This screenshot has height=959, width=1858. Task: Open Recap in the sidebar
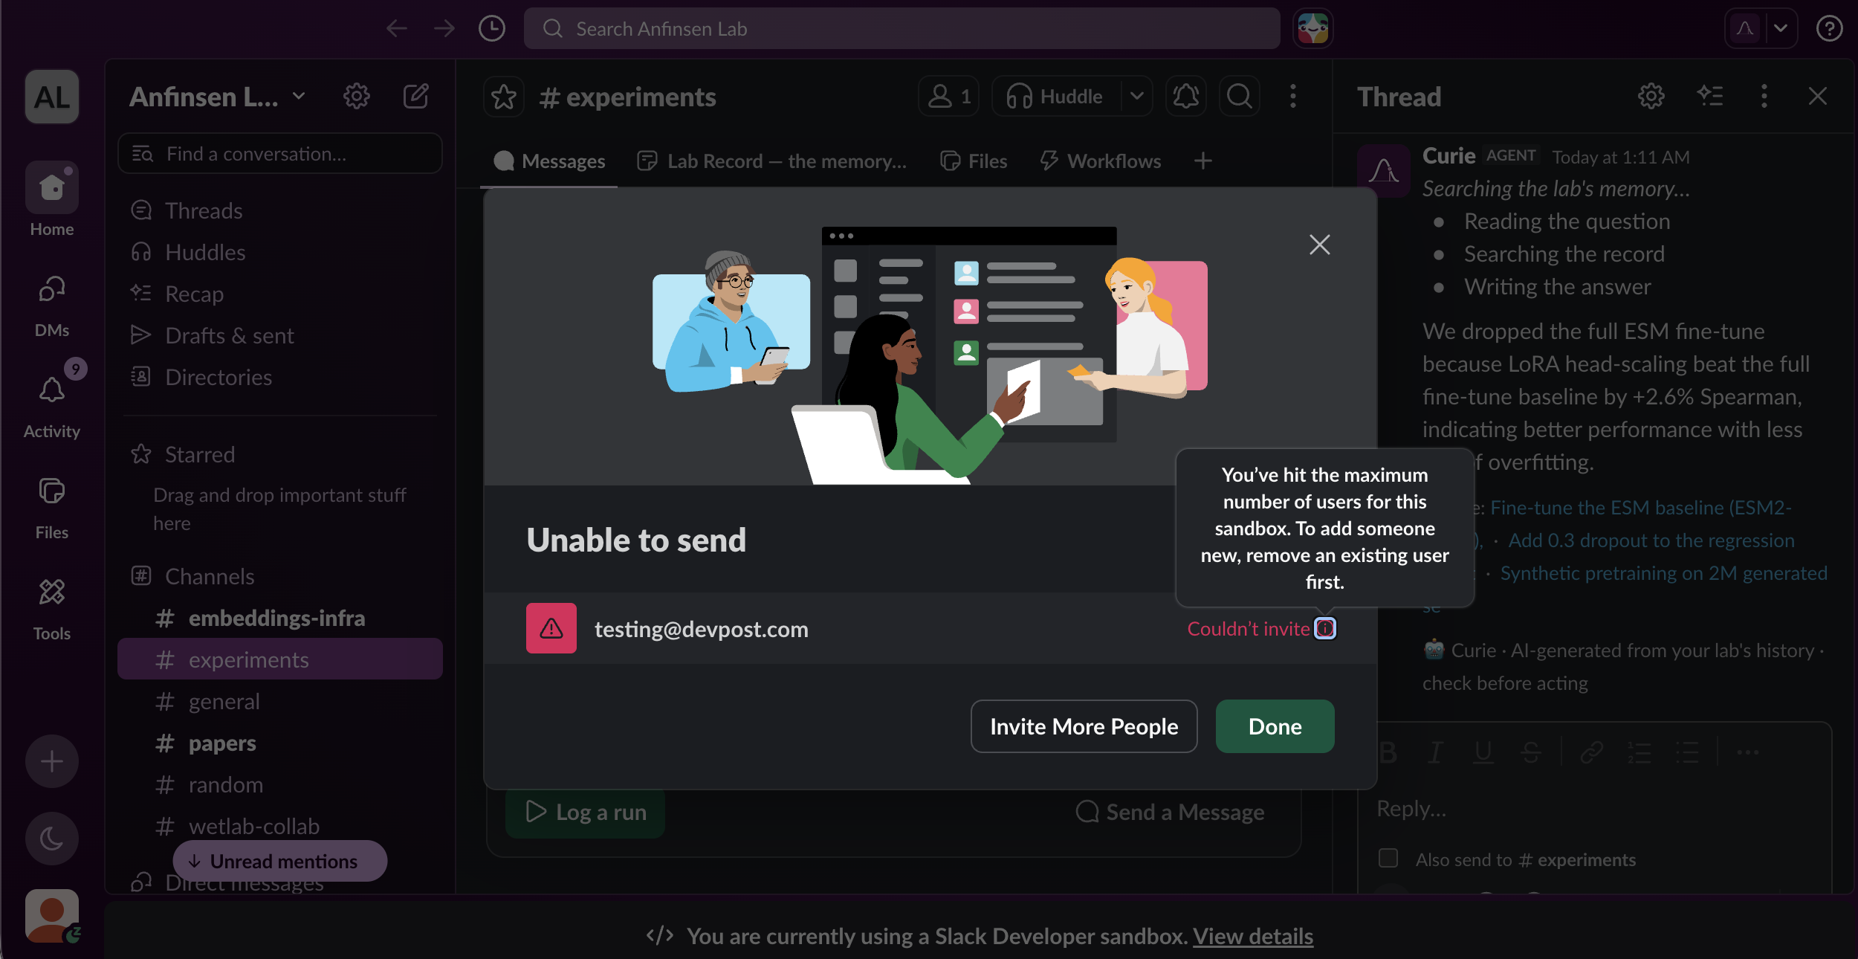pyautogui.click(x=280, y=294)
